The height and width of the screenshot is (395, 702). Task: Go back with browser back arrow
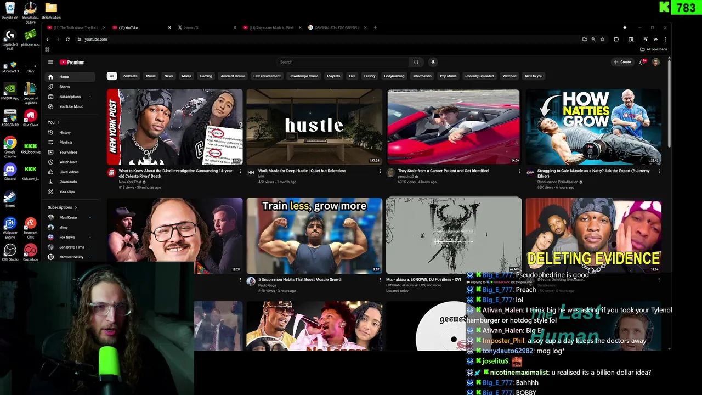pos(48,39)
